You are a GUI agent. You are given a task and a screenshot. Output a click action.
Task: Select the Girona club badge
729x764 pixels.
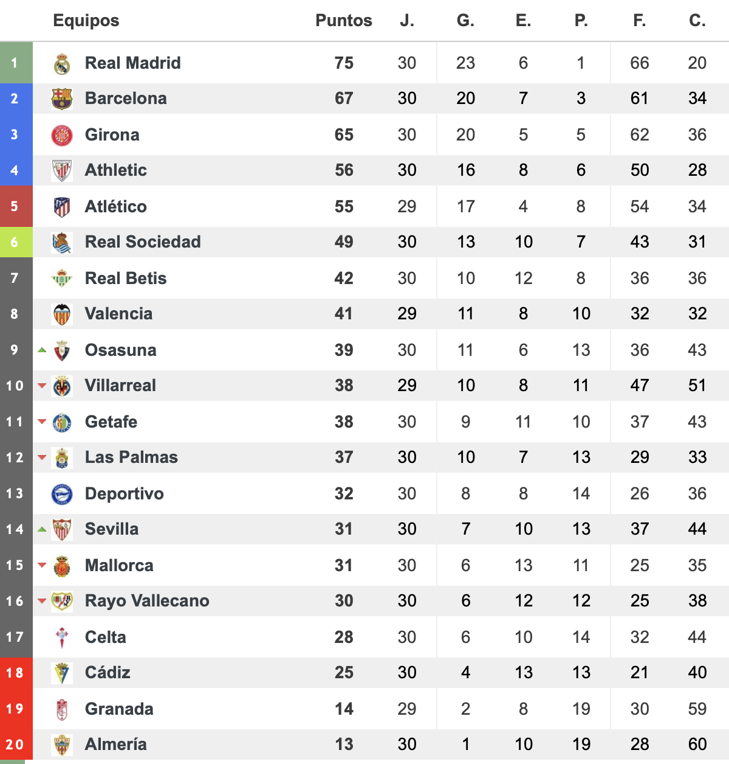point(62,135)
